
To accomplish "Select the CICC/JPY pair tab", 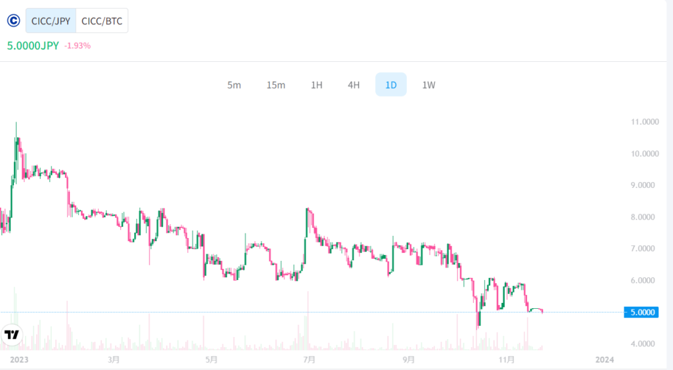I will 51,20.
